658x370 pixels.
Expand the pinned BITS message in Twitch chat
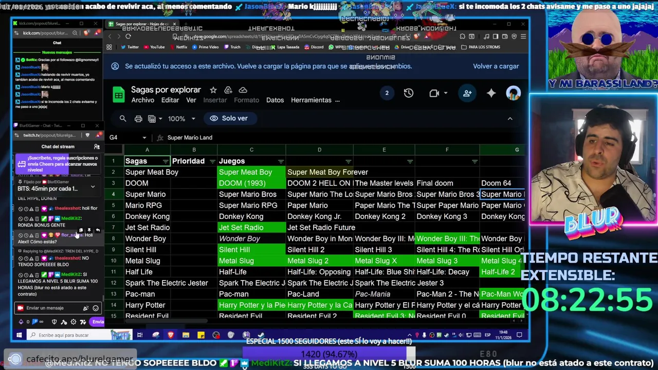point(93,187)
